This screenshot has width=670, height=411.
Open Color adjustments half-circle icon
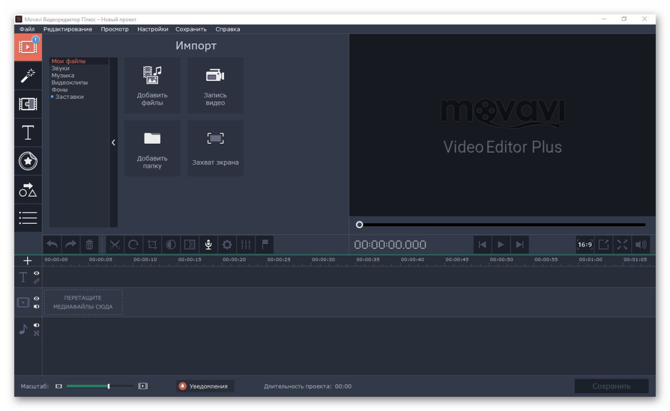[171, 244]
